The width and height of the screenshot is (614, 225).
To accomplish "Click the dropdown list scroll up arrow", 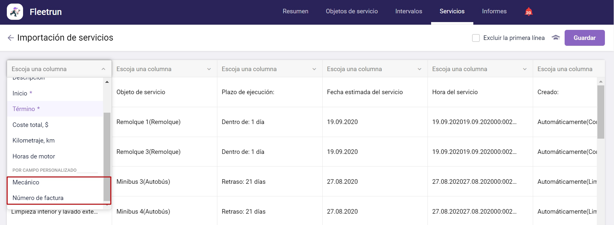I will pos(107,82).
